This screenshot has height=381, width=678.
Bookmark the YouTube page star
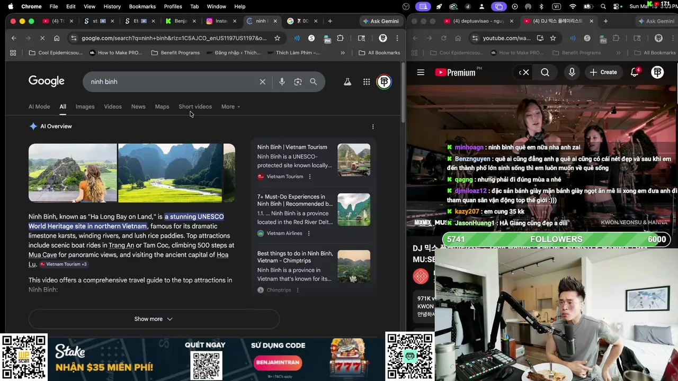(553, 38)
